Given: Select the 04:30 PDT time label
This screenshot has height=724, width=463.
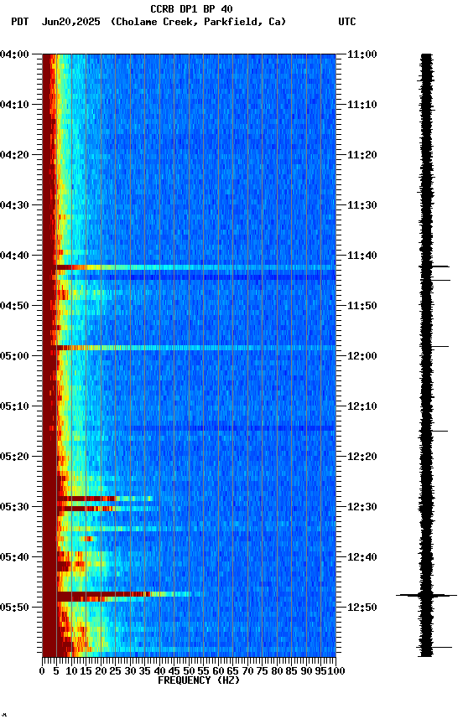Looking at the screenshot, I should 14,205.
